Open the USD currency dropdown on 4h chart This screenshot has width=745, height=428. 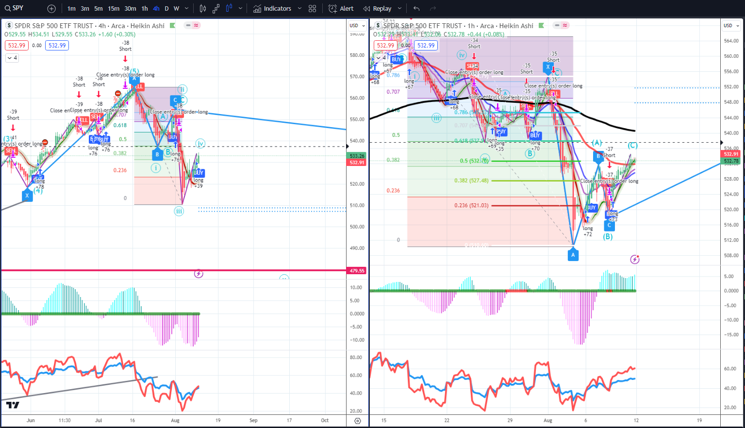pos(357,26)
